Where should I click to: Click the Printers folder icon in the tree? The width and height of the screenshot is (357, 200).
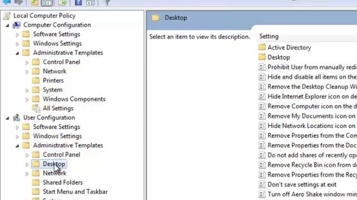click(36, 80)
